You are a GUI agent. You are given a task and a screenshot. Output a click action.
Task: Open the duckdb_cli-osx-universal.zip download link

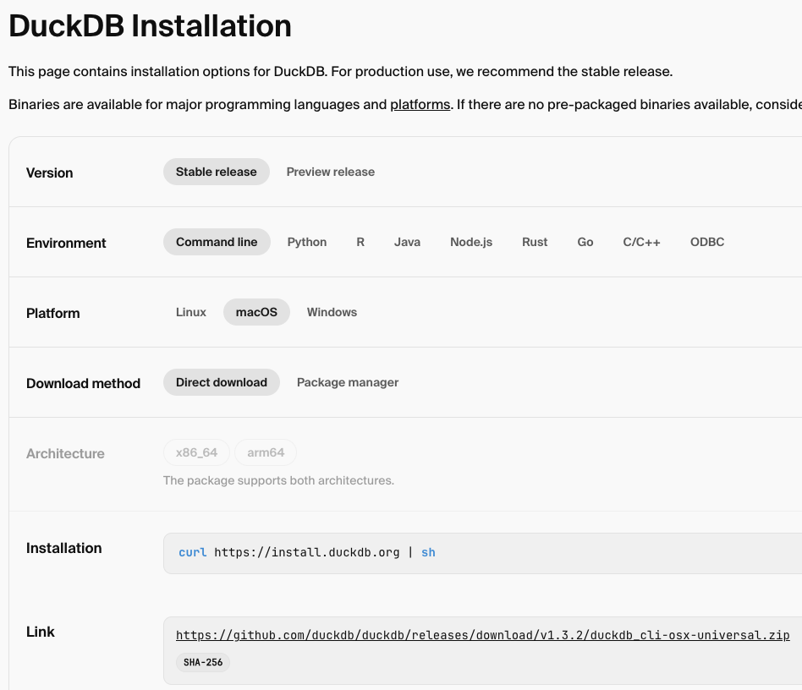click(x=483, y=635)
